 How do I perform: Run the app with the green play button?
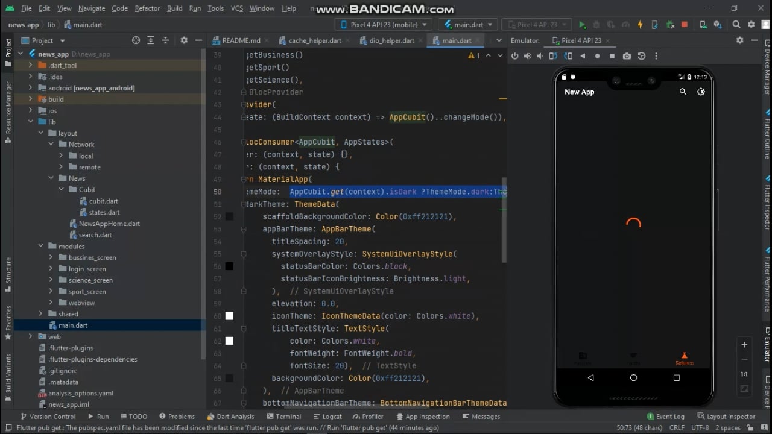(x=582, y=25)
